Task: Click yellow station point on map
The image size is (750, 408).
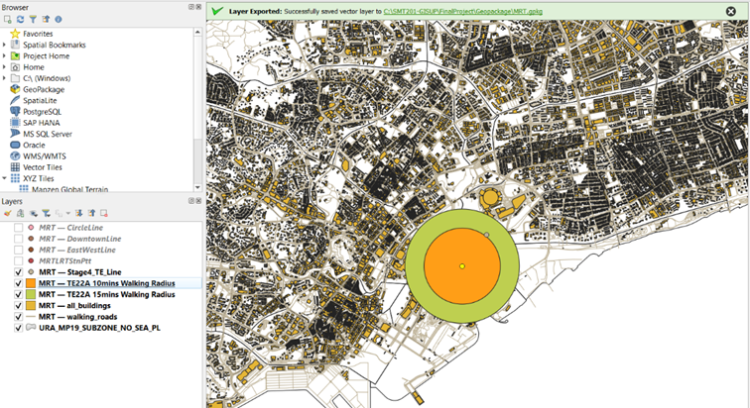Action: click(462, 266)
